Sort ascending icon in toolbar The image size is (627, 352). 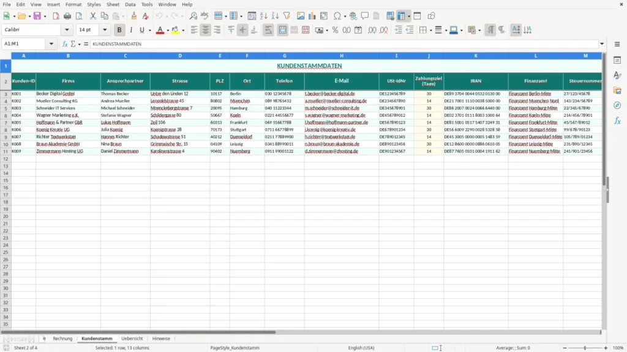coord(263,16)
